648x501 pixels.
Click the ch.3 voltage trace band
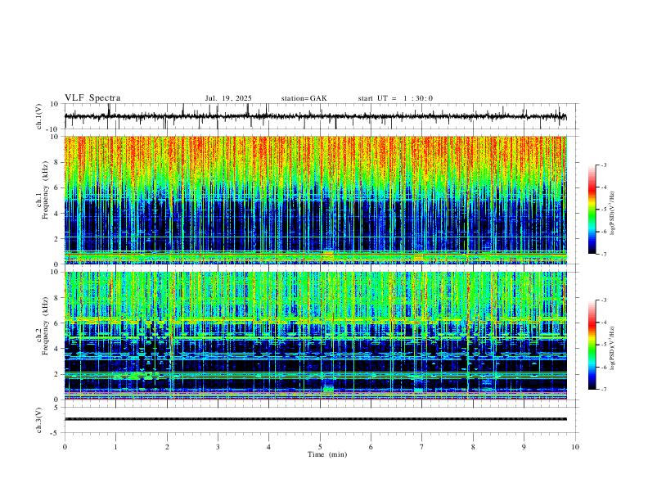click(x=316, y=419)
